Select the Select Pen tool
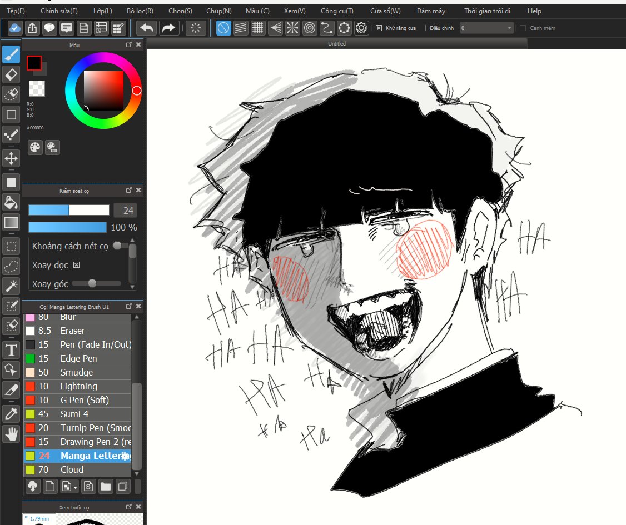The width and height of the screenshot is (626, 525). pos(11,306)
